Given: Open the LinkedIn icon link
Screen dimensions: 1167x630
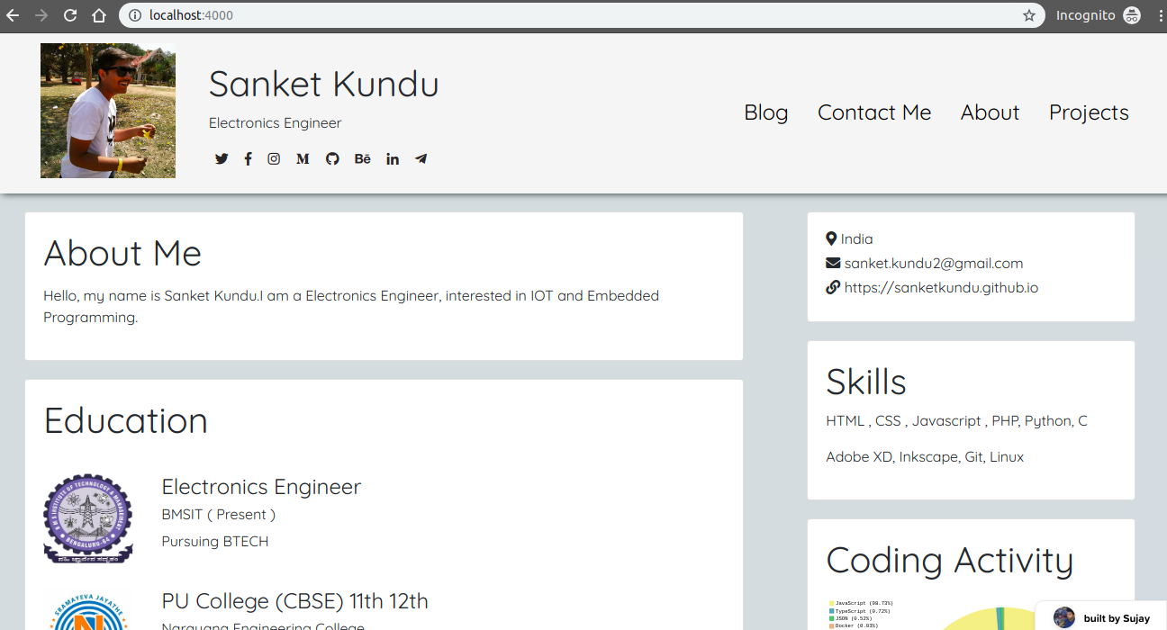Looking at the screenshot, I should tap(393, 159).
